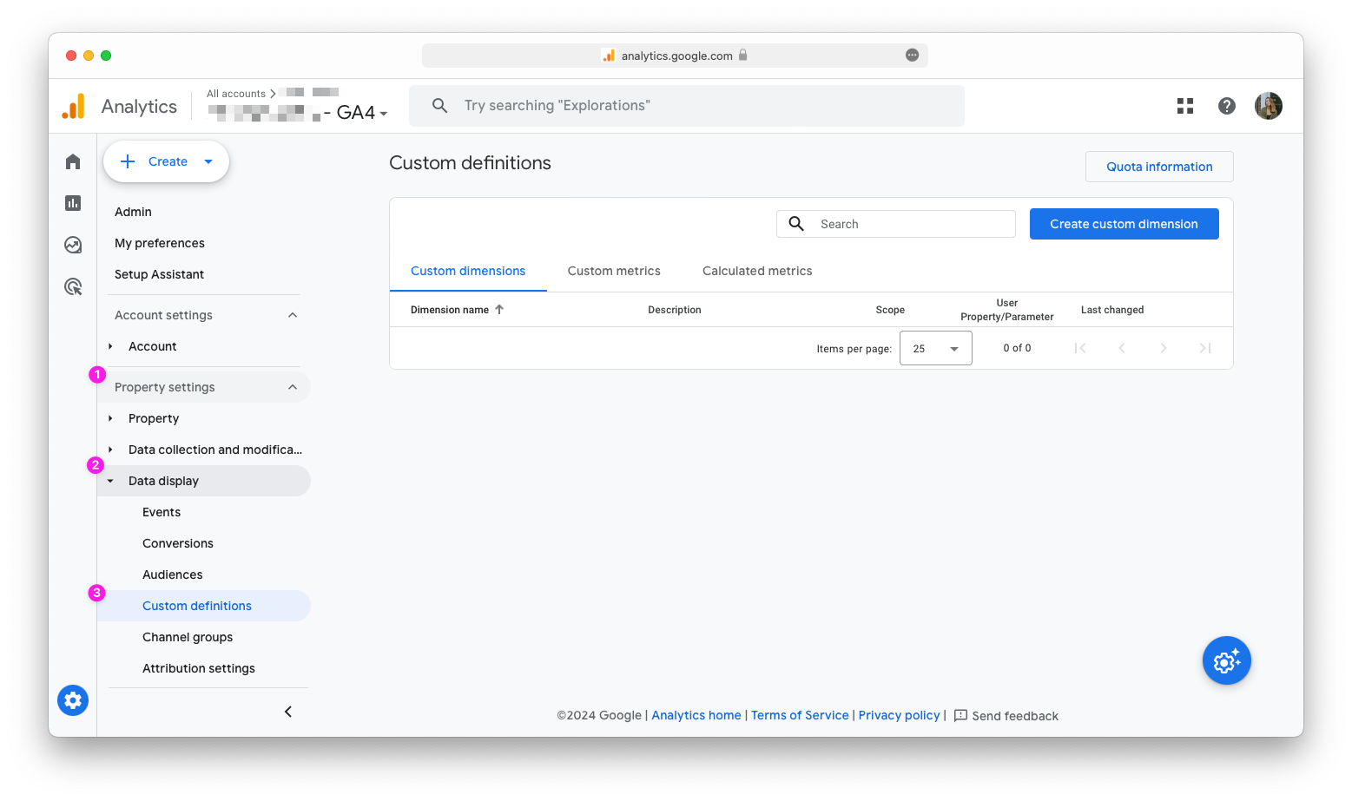Open the Privacy policy link
Image resolution: width=1352 pixels, height=801 pixels.
click(x=899, y=715)
